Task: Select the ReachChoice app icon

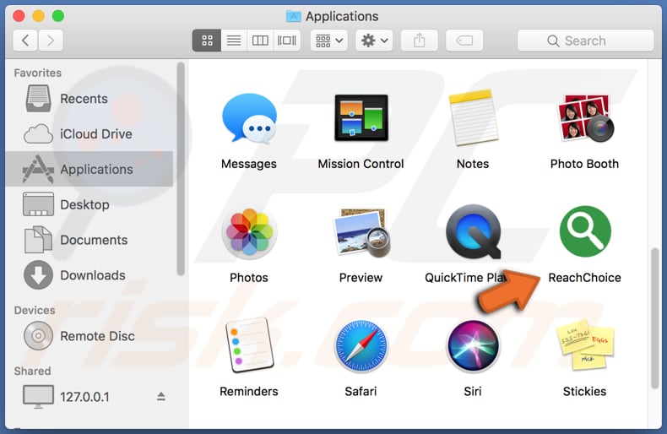Action: pos(585,231)
